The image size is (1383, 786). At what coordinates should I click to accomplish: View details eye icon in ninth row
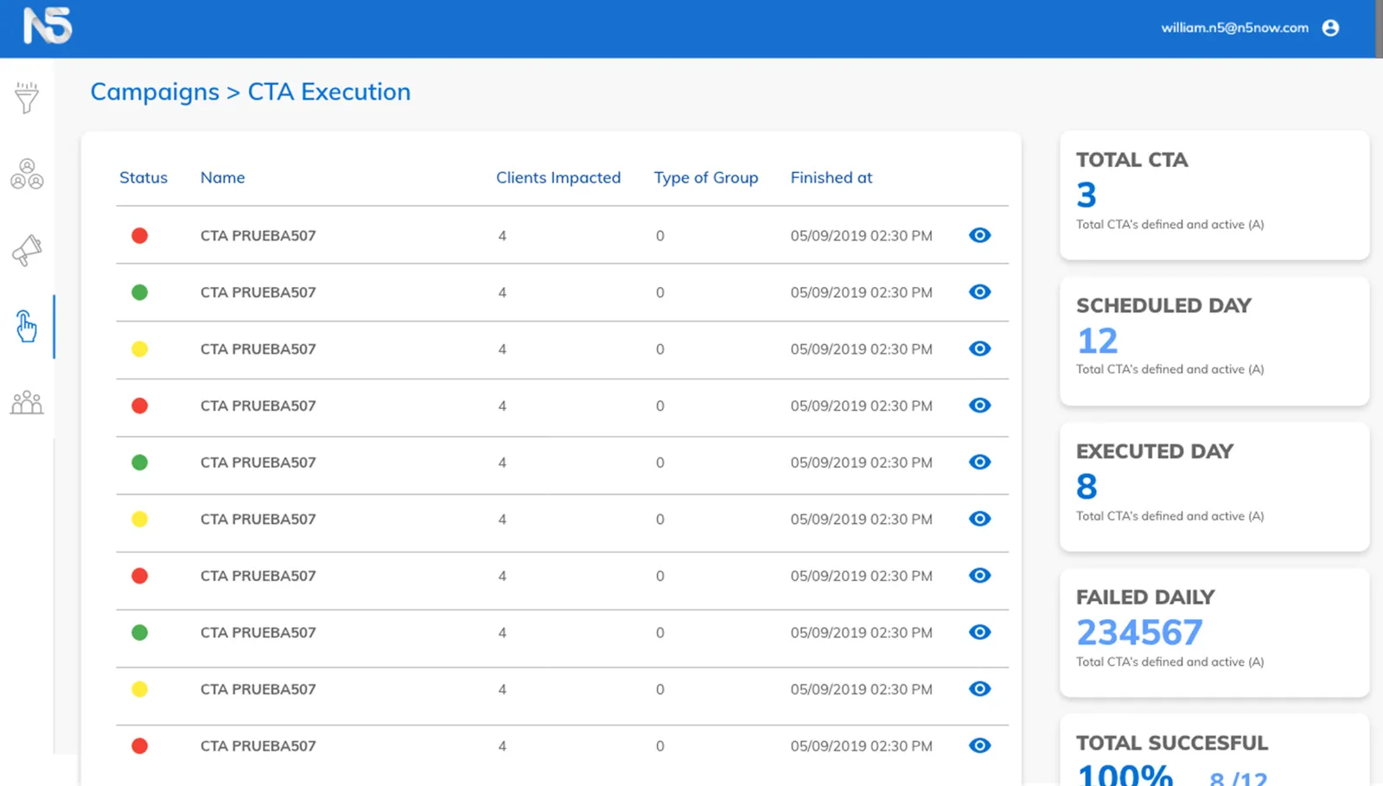pyautogui.click(x=979, y=689)
